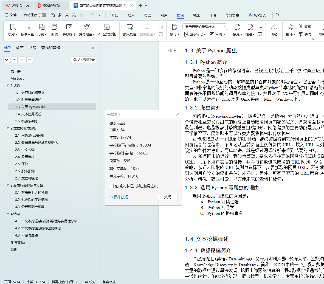Open the 书签 tab in navigation pane

coord(32,48)
